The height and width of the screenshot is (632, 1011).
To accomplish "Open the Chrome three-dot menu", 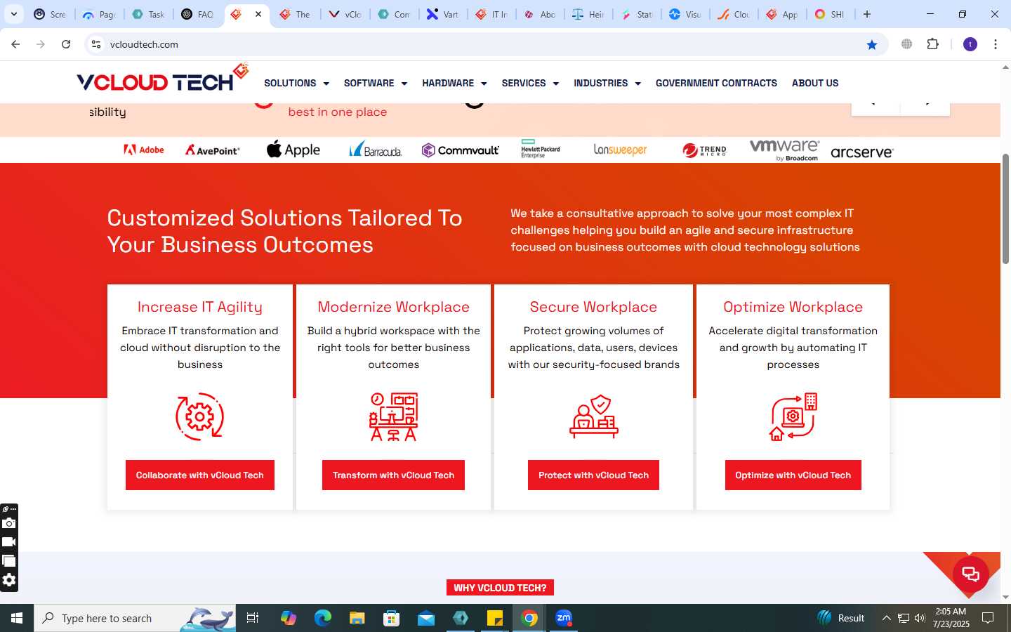I will point(996,44).
